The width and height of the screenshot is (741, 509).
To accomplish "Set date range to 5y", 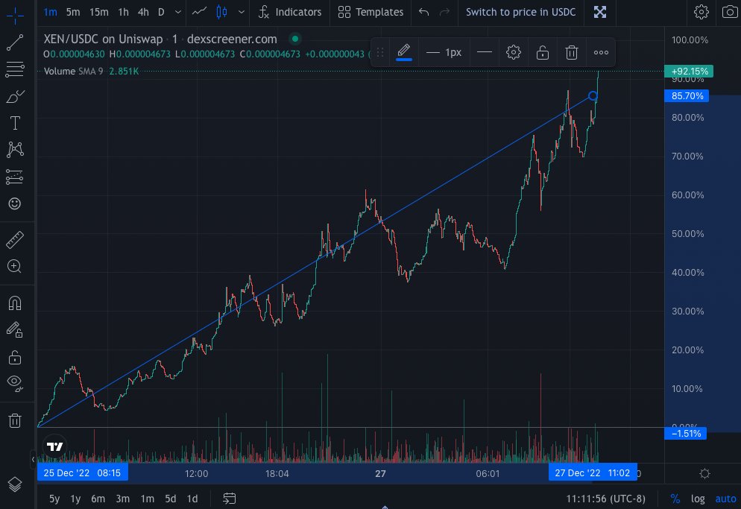I will tap(54, 499).
